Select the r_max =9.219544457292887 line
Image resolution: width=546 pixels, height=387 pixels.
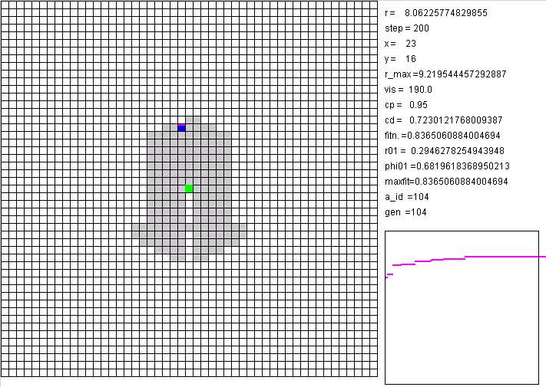(445, 74)
